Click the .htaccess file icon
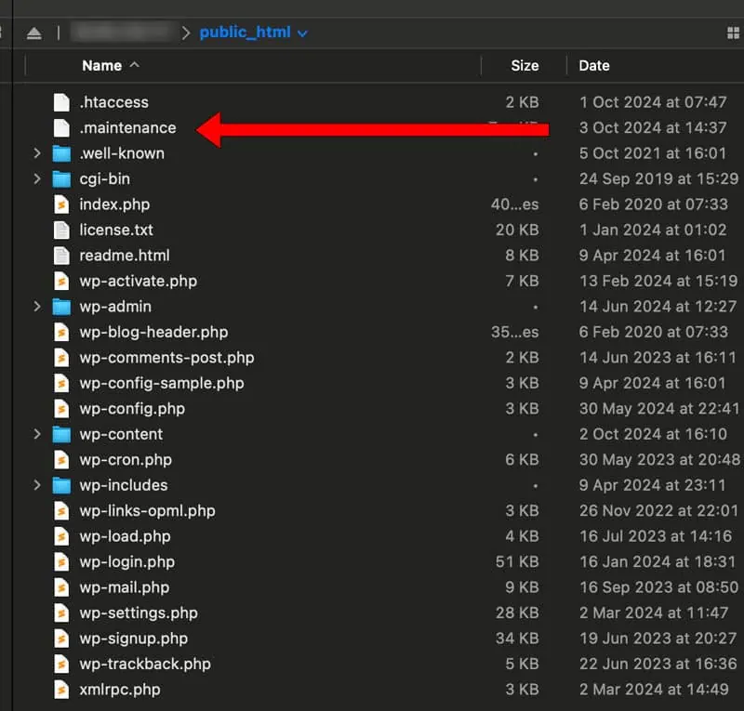744x711 pixels. [61, 102]
